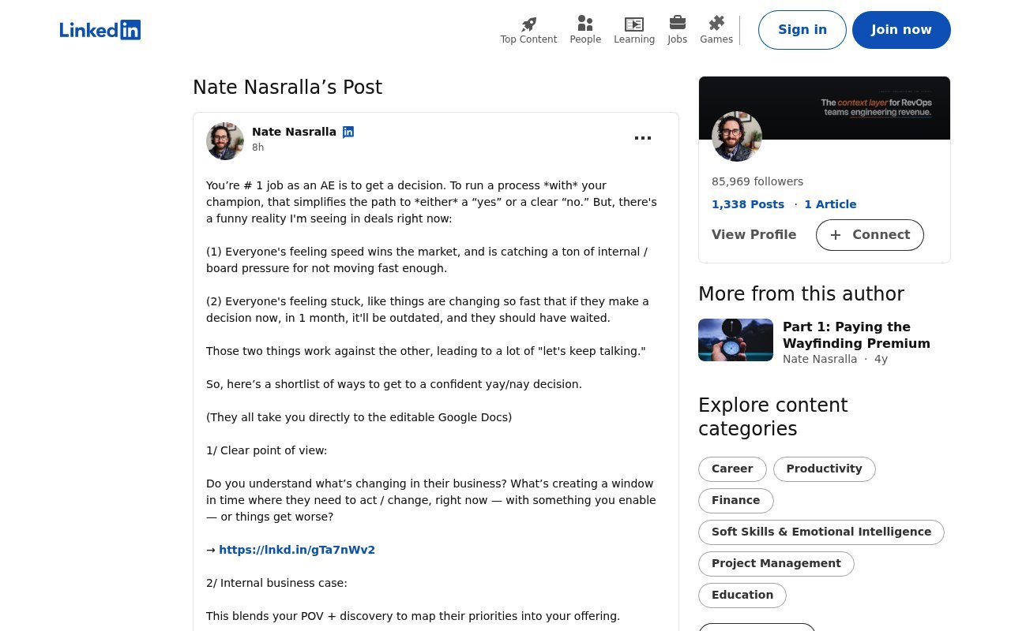The height and width of the screenshot is (631, 1011).
Task: Click Sign in button
Action: click(x=802, y=30)
